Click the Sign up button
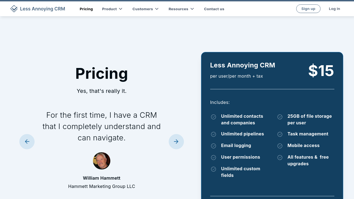Image resolution: width=354 pixels, height=199 pixels. point(308,9)
